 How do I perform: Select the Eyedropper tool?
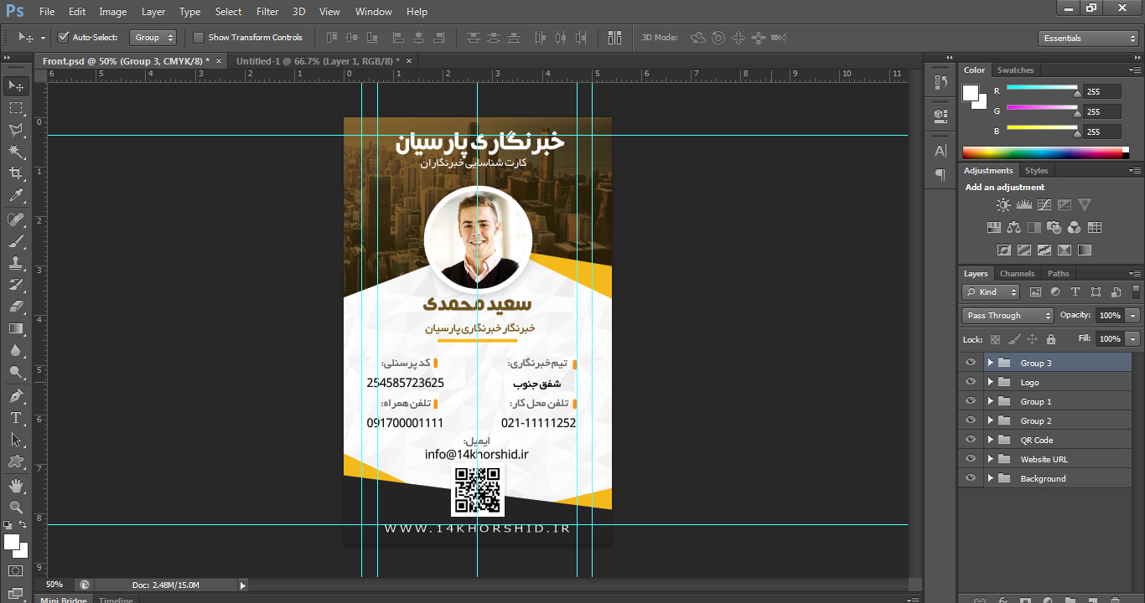16,196
